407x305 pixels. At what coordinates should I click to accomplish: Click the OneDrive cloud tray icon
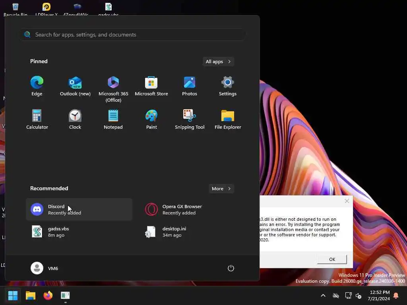(x=336, y=295)
